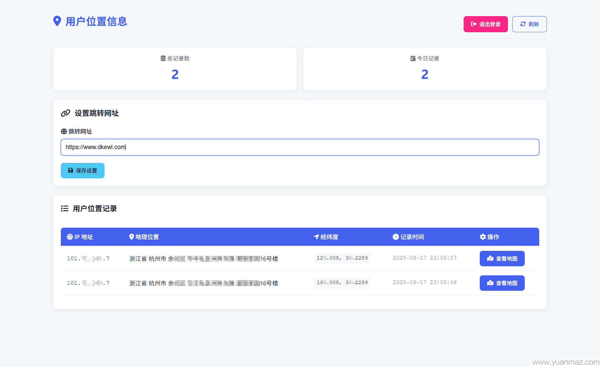
Task: Click the IP 地址 column header label
Action: point(84,237)
